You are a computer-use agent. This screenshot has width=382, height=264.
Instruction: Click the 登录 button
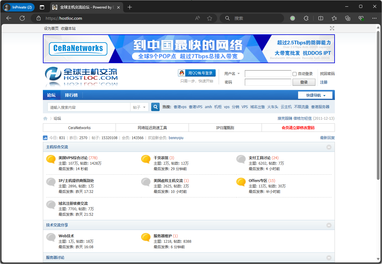click(304, 82)
